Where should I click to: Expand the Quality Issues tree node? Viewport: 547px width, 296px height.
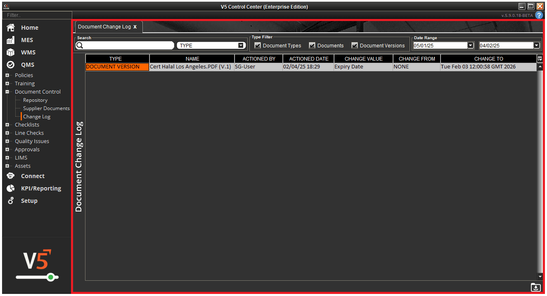[x=7, y=141]
